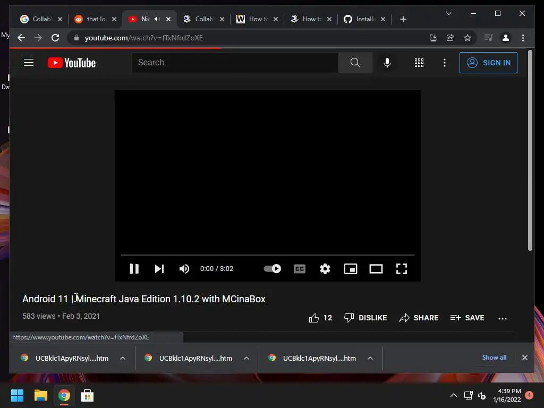Toggle theater mode
544x408 pixels.
(x=376, y=268)
